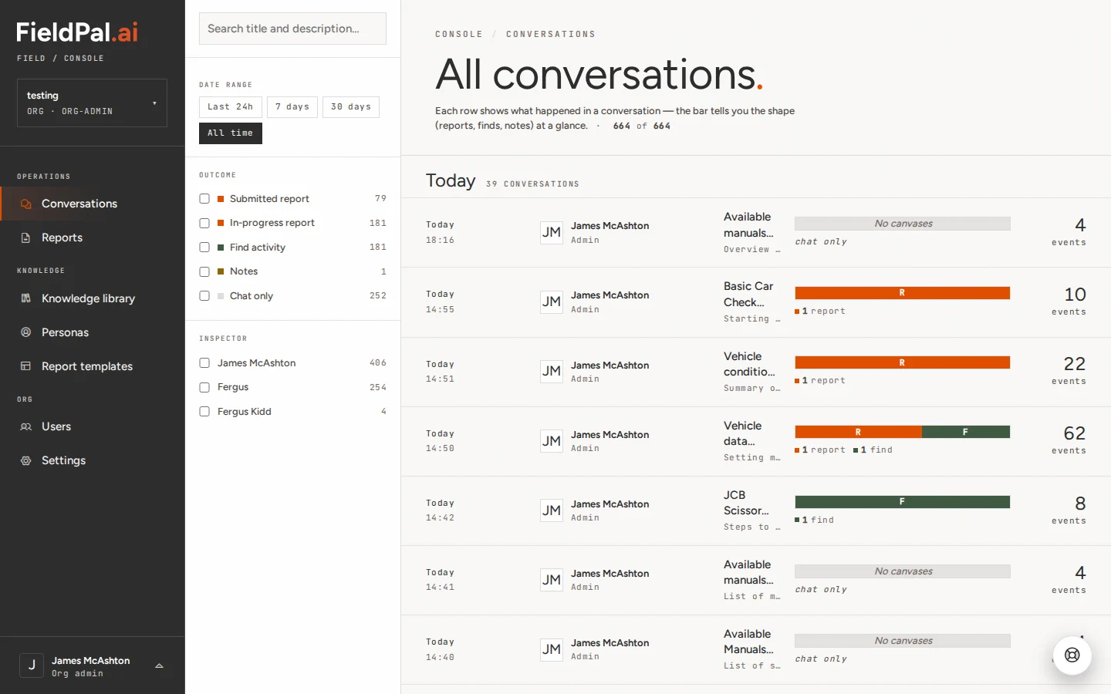Image resolution: width=1111 pixels, height=694 pixels.
Task: Click the JM avatar in the 14:50 row
Action: [x=551, y=441]
